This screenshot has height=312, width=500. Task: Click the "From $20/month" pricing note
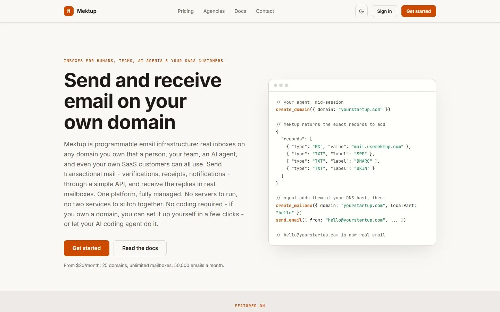point(144,266)
